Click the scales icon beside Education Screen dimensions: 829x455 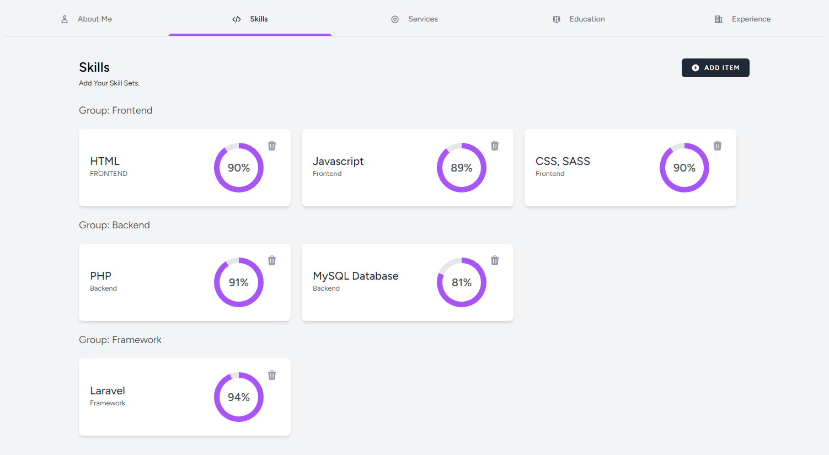[x=557, y=19]
